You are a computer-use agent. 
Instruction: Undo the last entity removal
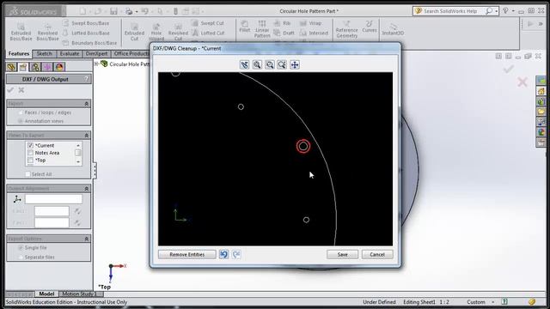pyautogui.click(x=223, y=254)
